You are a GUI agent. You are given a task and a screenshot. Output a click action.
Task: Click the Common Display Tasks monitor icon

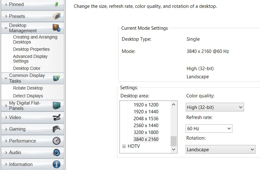pos(56,78)
